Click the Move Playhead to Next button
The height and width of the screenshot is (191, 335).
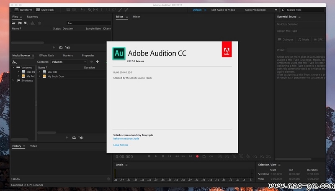click(191, 156)
